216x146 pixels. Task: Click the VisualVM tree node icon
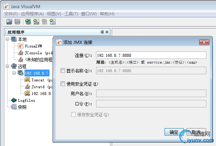tap(21, 46)
